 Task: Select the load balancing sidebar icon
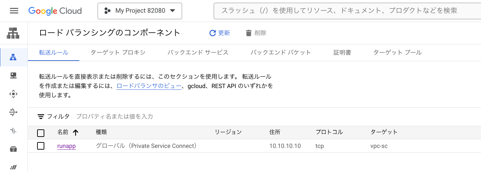pos(13,57)
